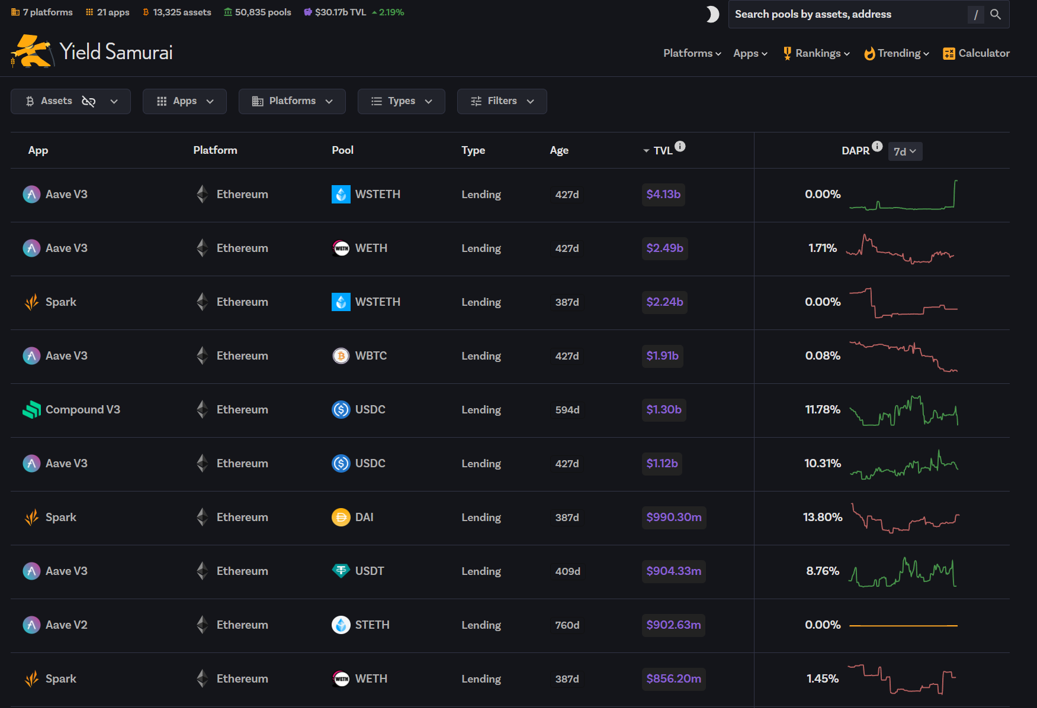Toggle dark mode moon icon
The width and height of the screenshot is (1037, 708).
coord(712,14)
